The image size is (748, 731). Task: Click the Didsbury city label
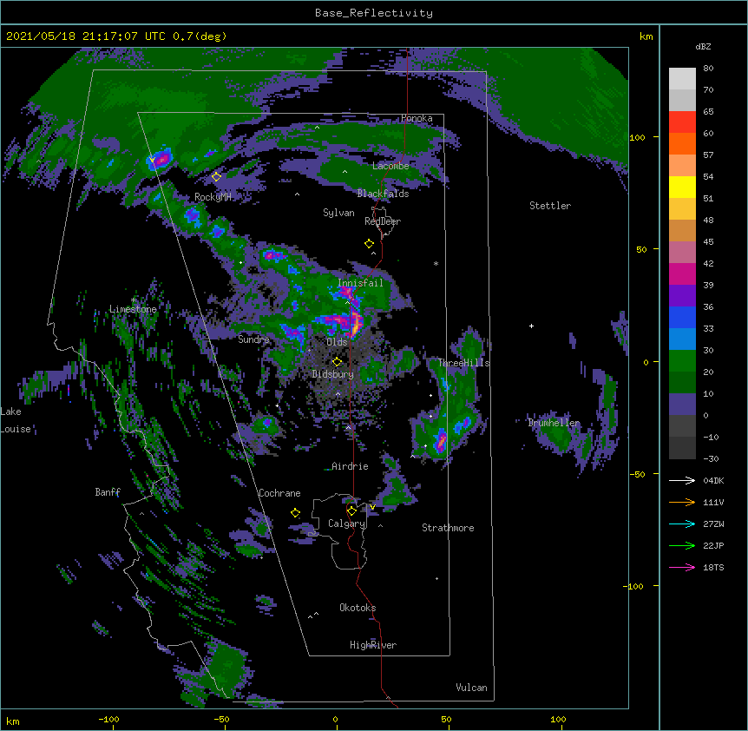pos(332,374)
